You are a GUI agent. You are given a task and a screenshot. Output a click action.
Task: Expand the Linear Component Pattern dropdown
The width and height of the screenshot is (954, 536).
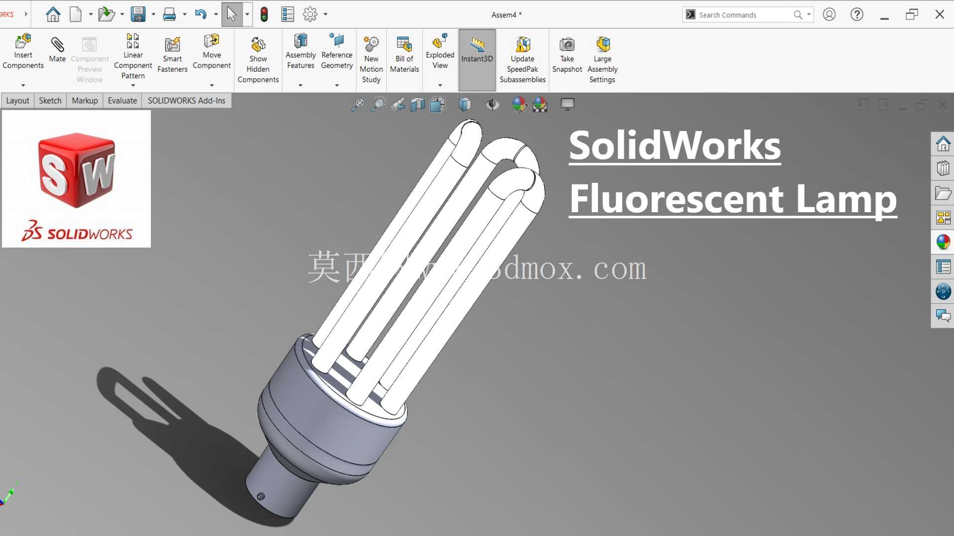(133, 86)
